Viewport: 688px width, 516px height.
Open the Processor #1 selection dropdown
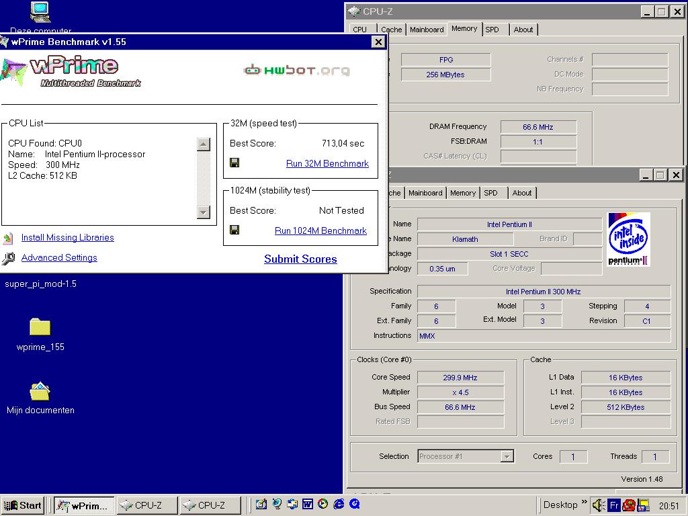coord(507,457)
